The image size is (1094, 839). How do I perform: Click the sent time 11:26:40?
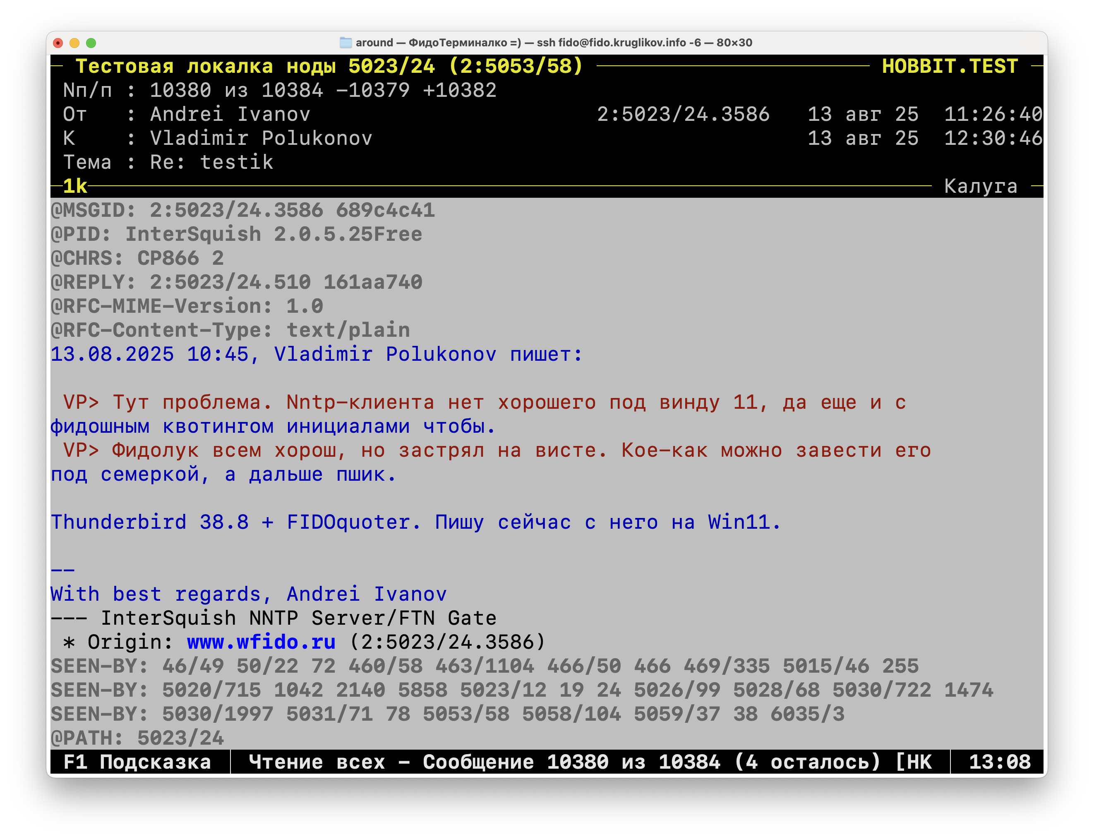click(993, 114)
